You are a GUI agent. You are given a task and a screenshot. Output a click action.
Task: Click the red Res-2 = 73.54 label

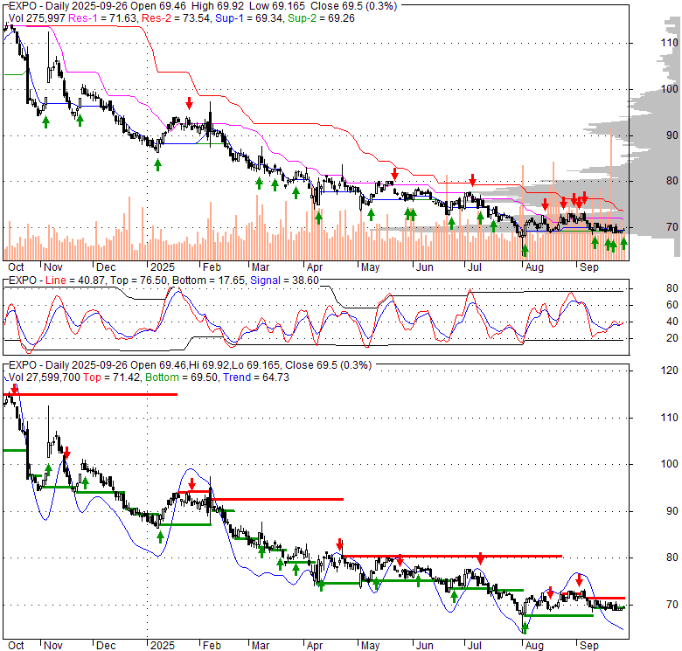[176, 18]
